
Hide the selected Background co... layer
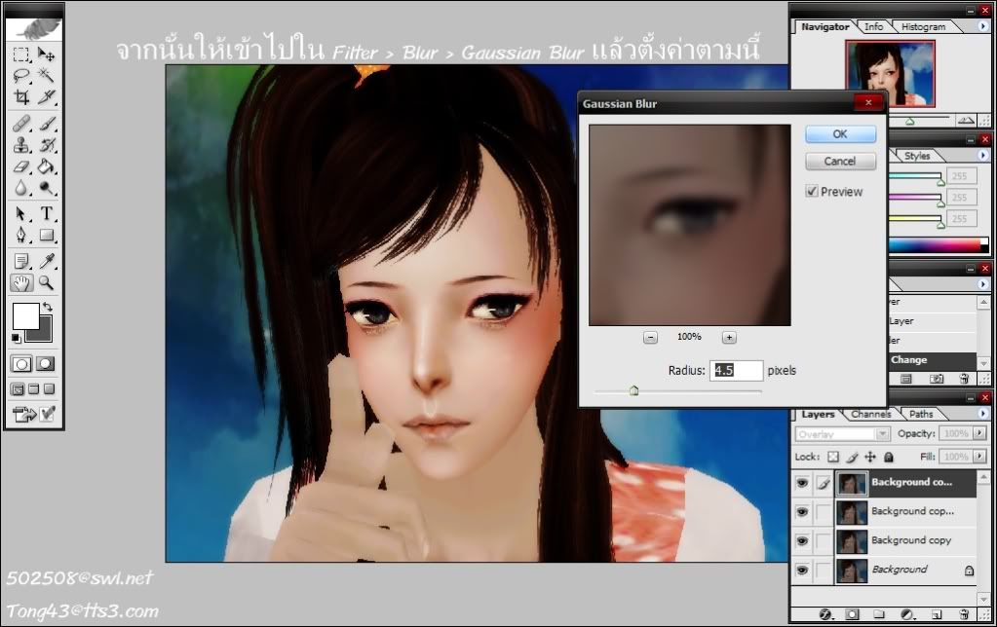[x=802, y=483]
